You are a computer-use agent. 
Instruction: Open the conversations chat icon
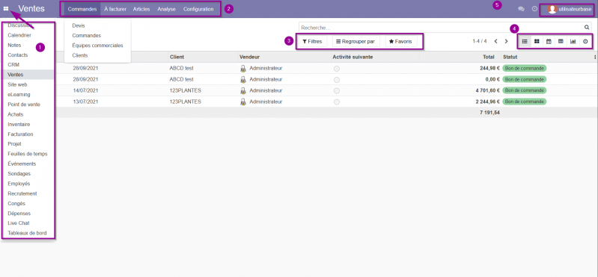click(522, 9)
